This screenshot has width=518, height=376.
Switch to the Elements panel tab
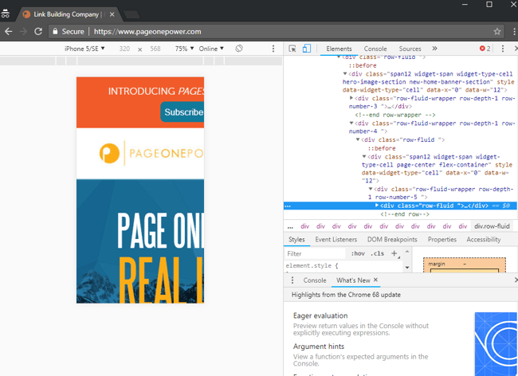tap(339, 49)
